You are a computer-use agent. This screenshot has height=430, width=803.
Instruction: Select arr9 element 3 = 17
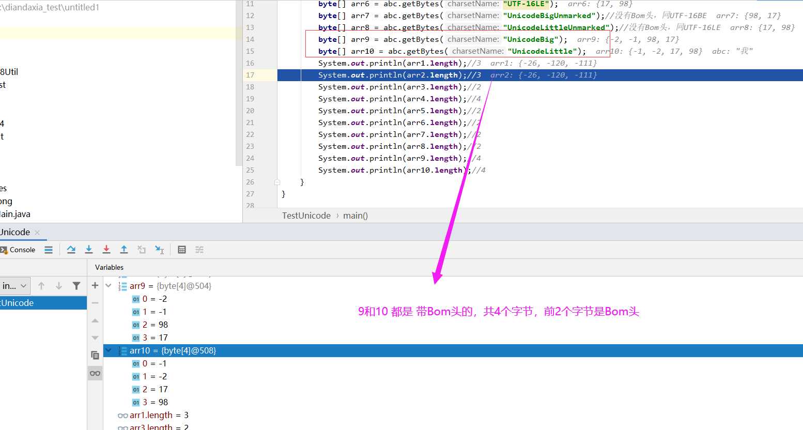pyautogui.click(x=155, y=337)
